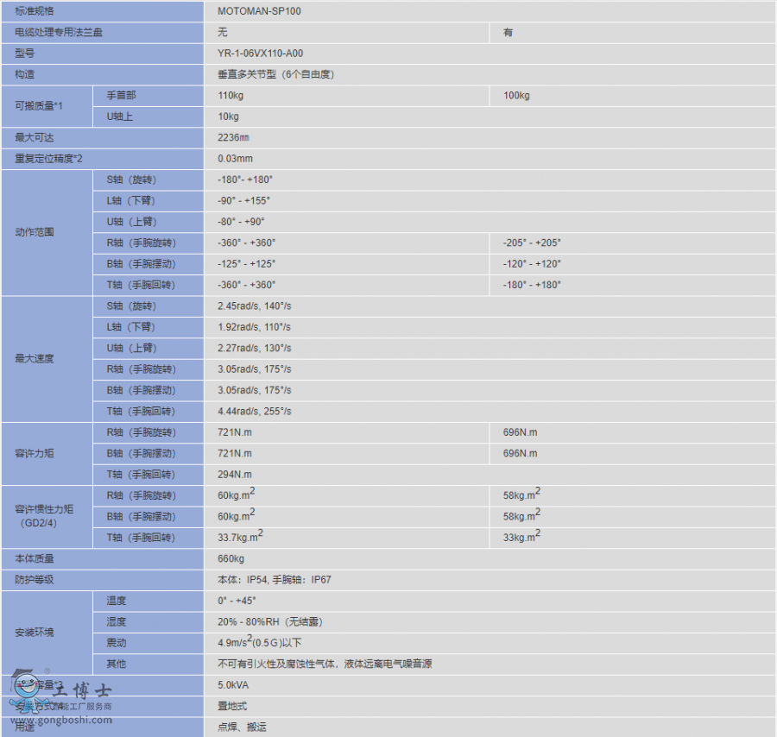Select the U轴 speed "2.27rad/s, 130°/s"
Screen dimensions: 777x737
pos(254,348)
